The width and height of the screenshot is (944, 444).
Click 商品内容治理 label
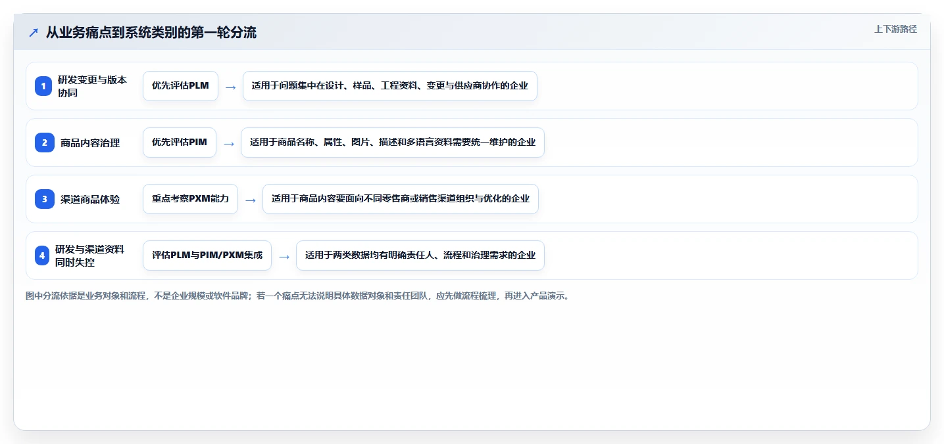coord(90,143)
